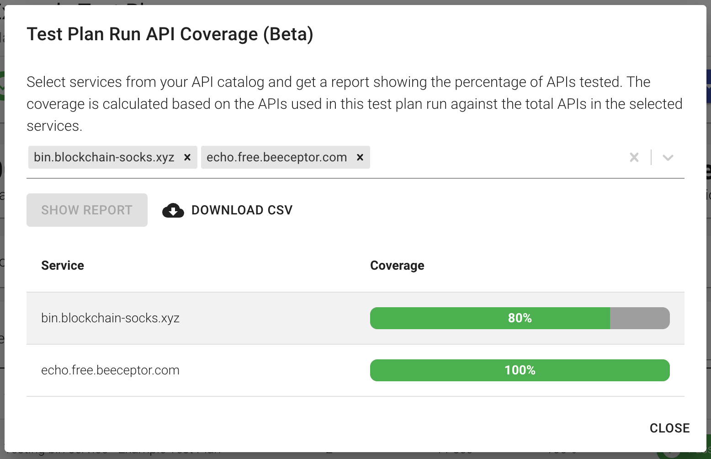The image size is (711, 459).
Task: Click the Download CSV label
Action: 242,210
